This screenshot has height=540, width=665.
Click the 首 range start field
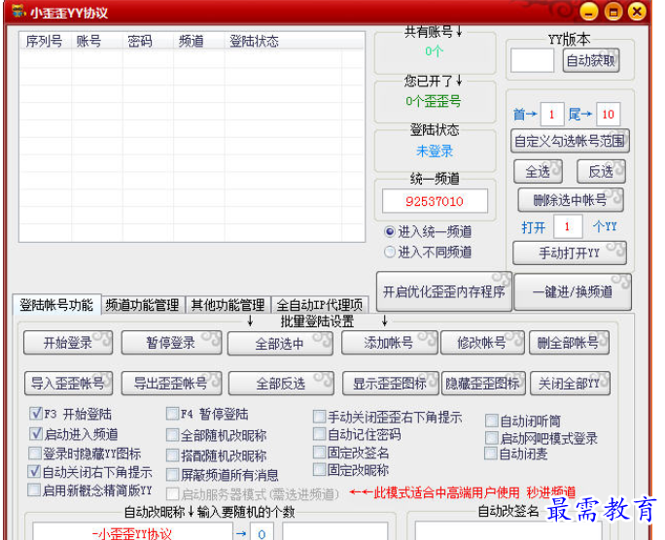pos(552,114)
